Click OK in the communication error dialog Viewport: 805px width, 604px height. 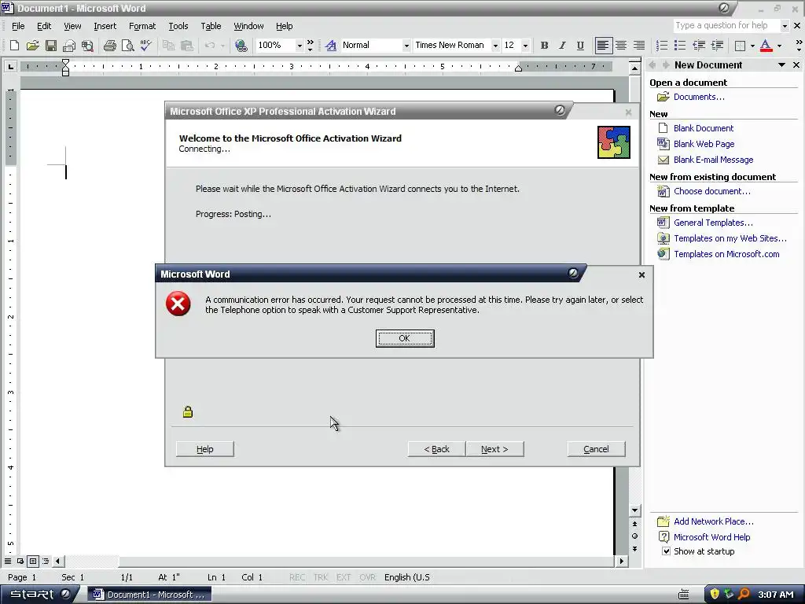click(x=405, y=338)
